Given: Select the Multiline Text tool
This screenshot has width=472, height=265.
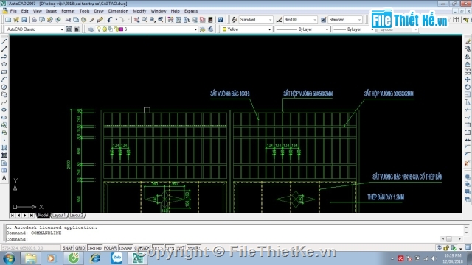Looking at the screenshot, I should [4, 178].
